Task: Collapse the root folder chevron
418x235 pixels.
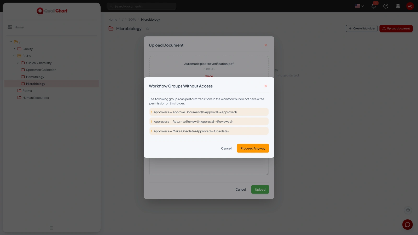Action: coord(11,42)
